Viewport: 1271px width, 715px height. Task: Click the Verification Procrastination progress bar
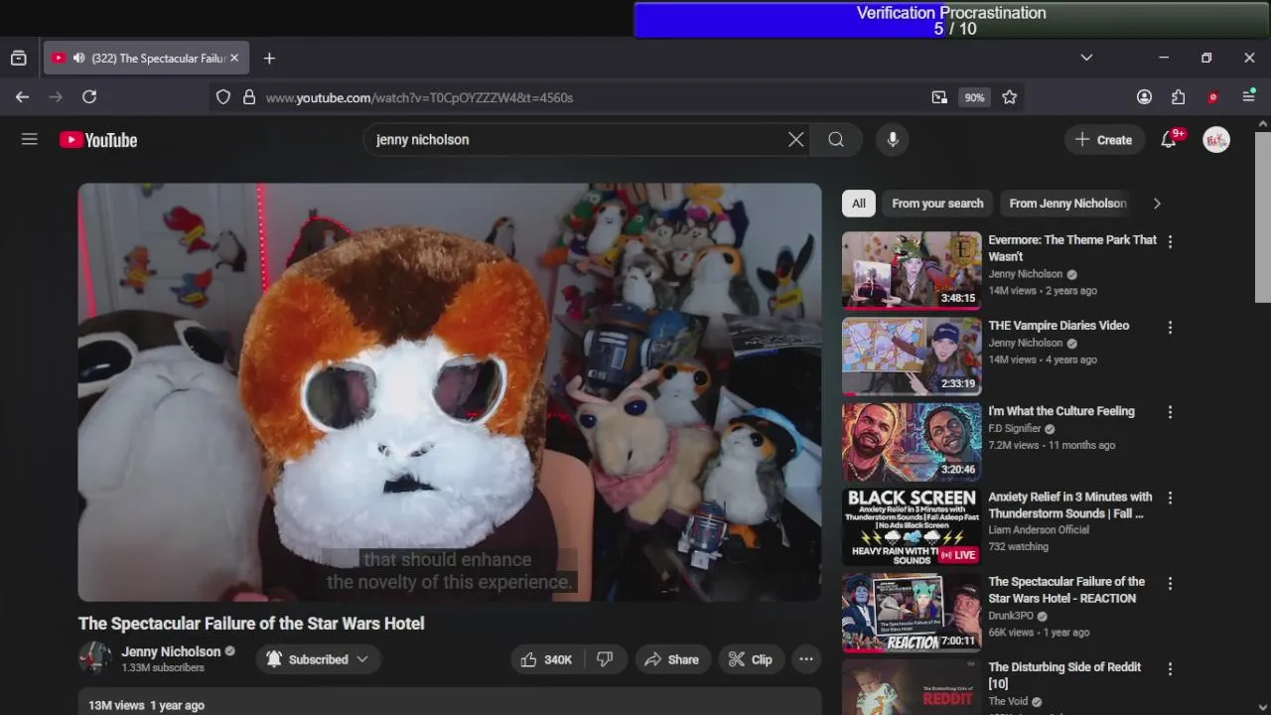pos(951,20)
